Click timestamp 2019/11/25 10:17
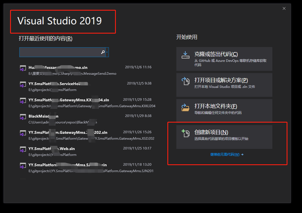Screen dimensions: 302x213 (137, 148)
